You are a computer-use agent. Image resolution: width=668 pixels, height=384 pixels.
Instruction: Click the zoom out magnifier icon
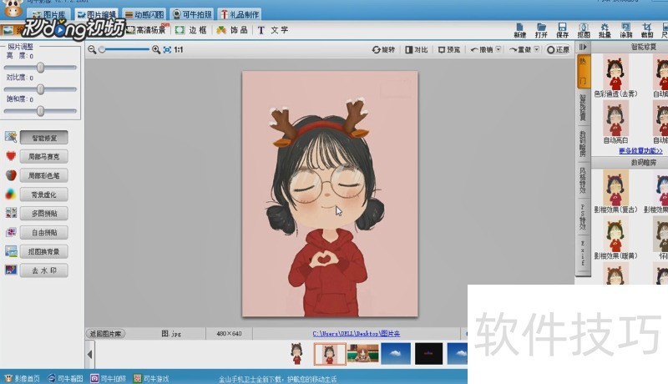(x=92, y=49)
